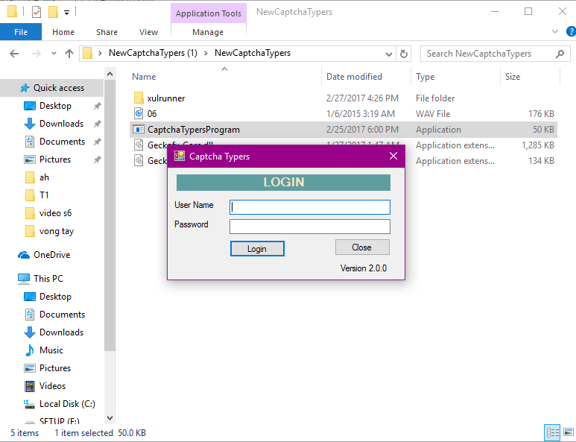Go up one folder level
The width and height of the screenshot is (576, 442).
click(69, 54)
